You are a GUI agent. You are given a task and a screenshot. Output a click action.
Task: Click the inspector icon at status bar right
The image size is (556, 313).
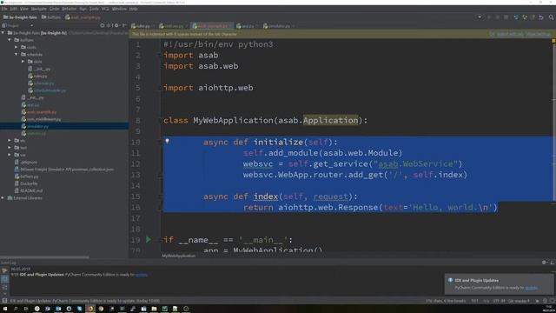click(x=545, y=301)
